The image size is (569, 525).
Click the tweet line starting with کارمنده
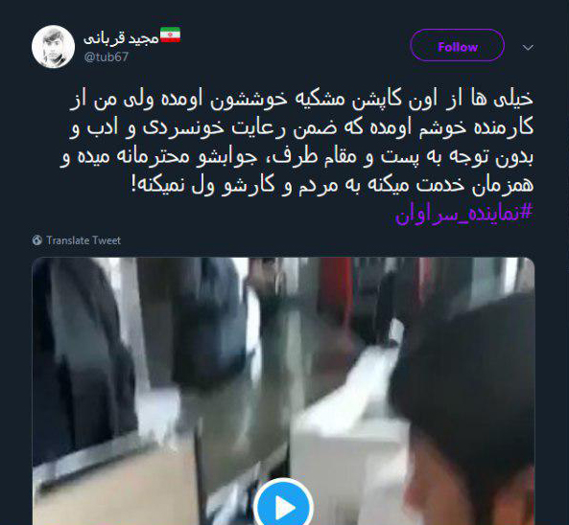(x=301, y=128)
